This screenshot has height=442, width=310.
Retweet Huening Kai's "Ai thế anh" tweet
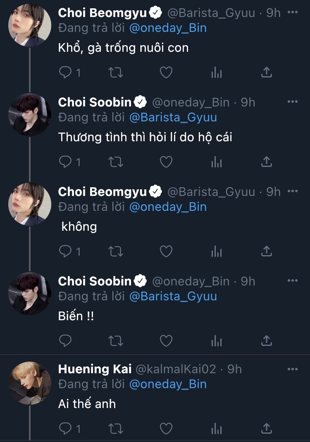pos(115,428)
